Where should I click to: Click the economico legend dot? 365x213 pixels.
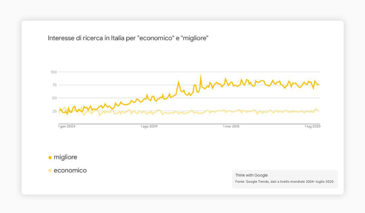(x=50, y=170)
